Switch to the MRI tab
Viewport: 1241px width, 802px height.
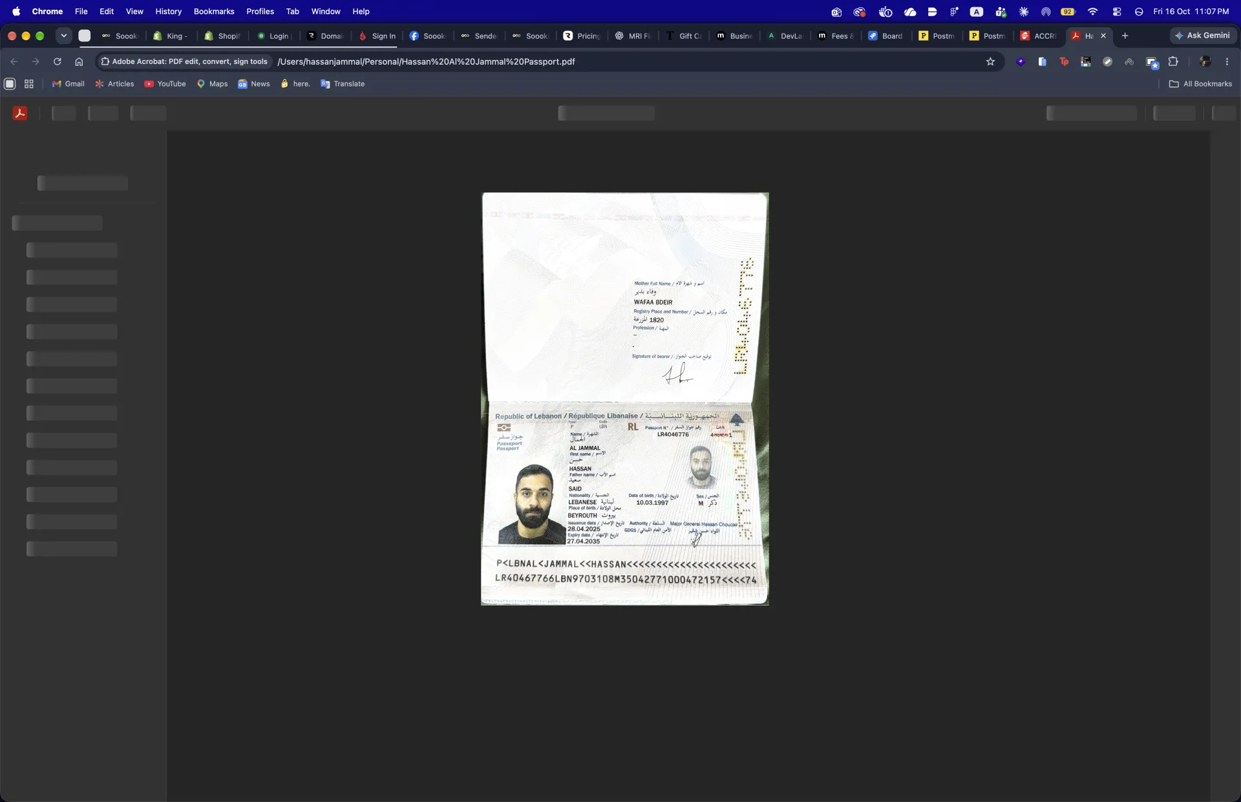coord(633,36)
